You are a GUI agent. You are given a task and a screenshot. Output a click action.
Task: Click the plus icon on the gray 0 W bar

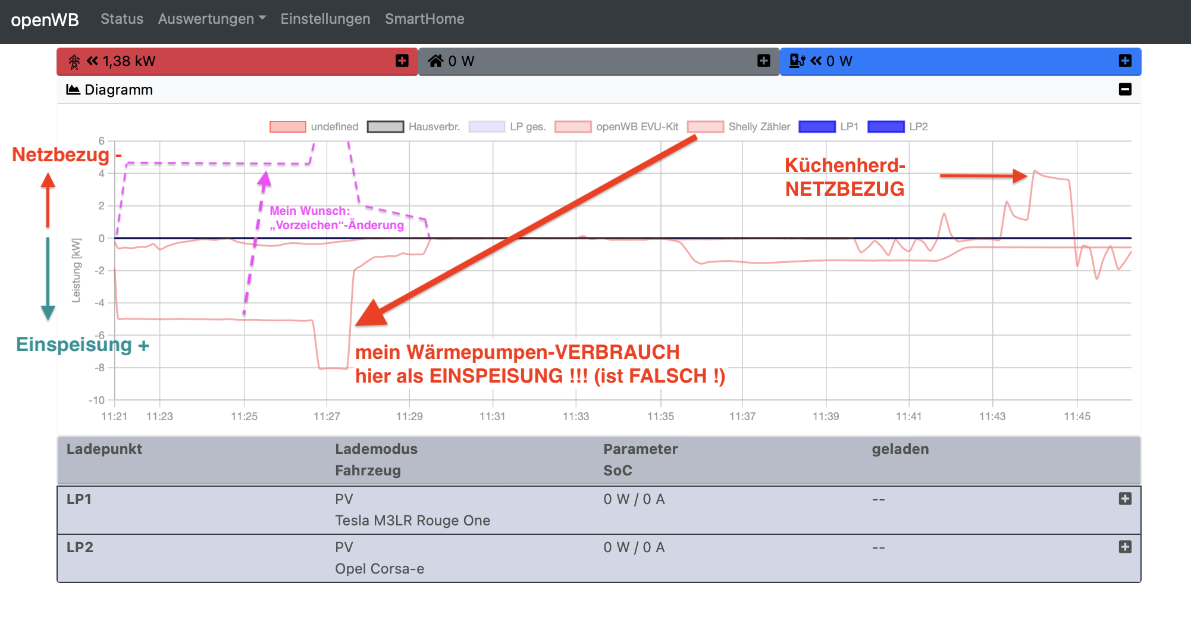point(763,61)
